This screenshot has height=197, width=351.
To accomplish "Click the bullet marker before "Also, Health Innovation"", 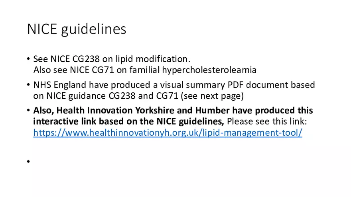I will (29, 110).
